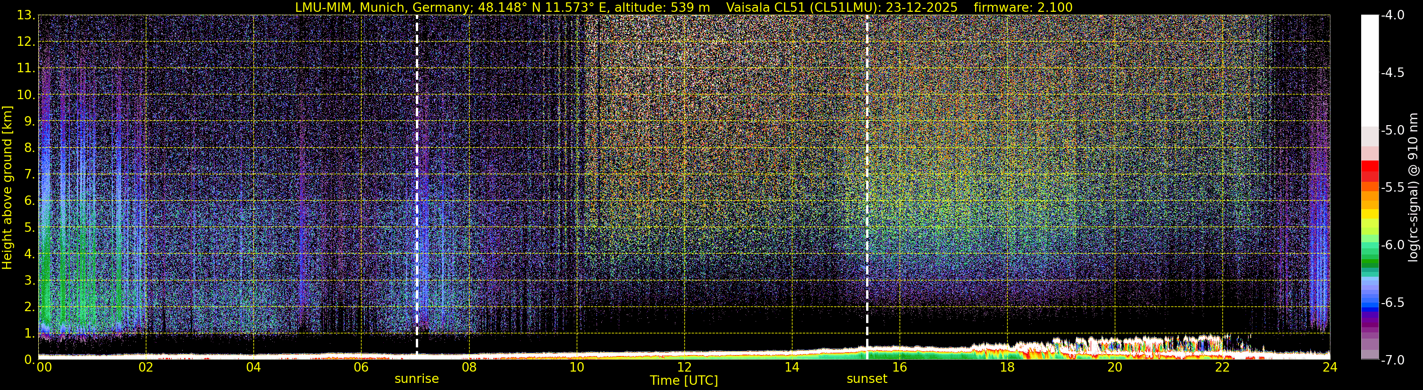Click the Time [UTC] axis label
Screen dimensions: 1423x390
click(x=684, y=381)
